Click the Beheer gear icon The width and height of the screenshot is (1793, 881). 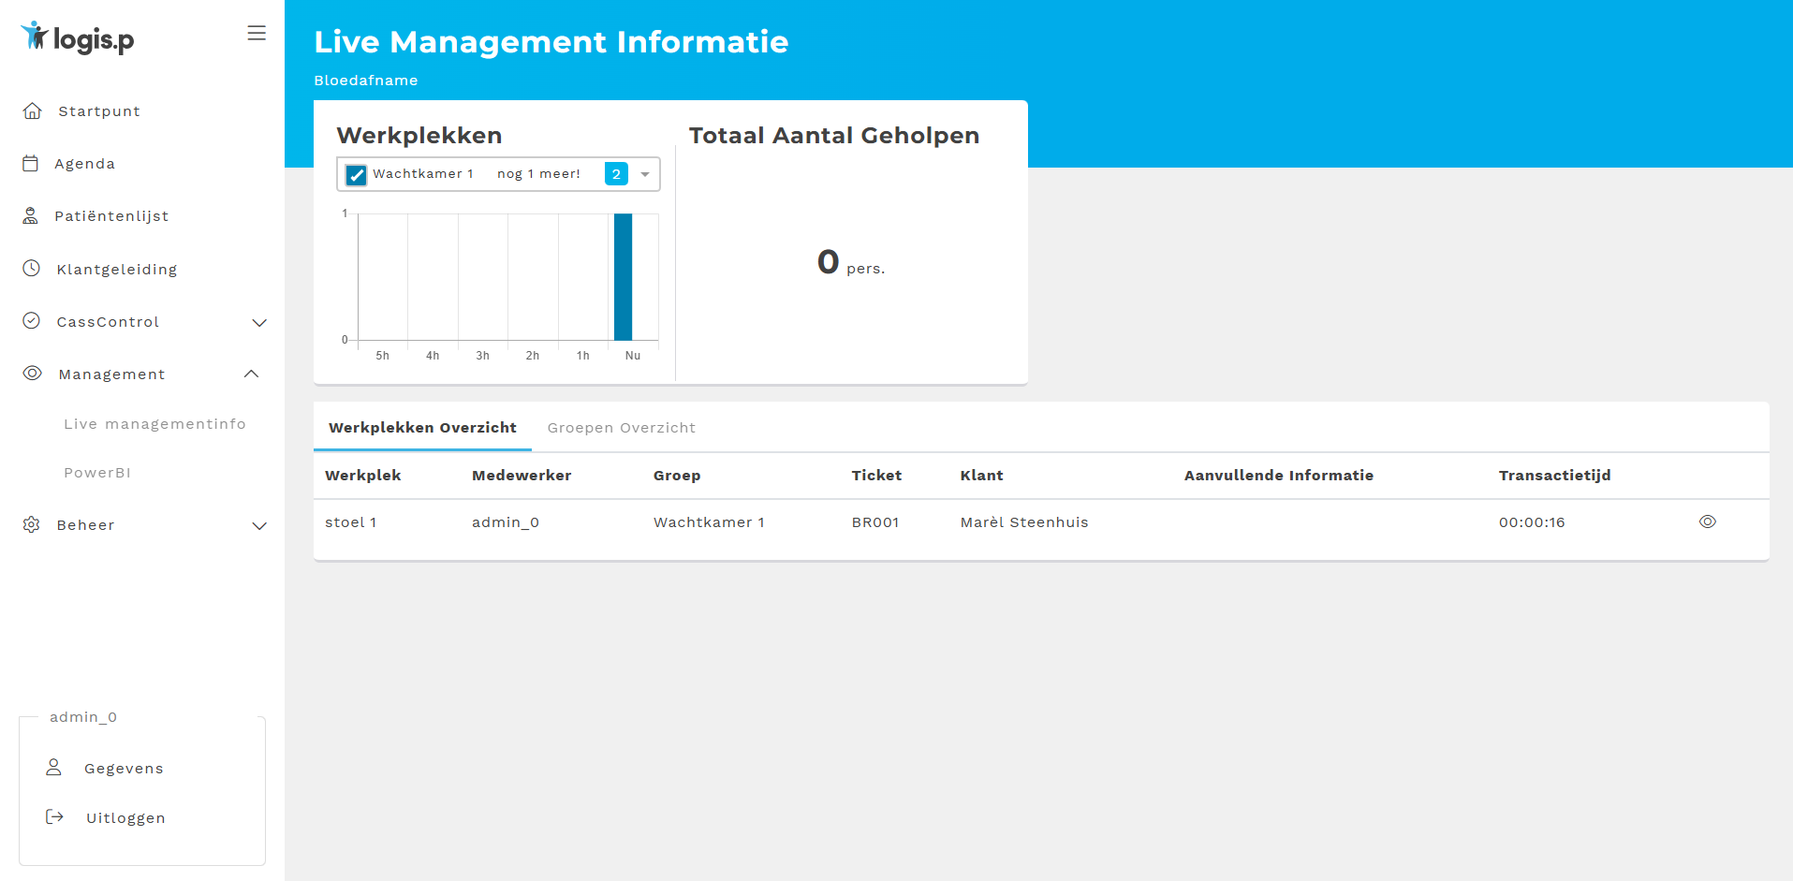point(32,524)
